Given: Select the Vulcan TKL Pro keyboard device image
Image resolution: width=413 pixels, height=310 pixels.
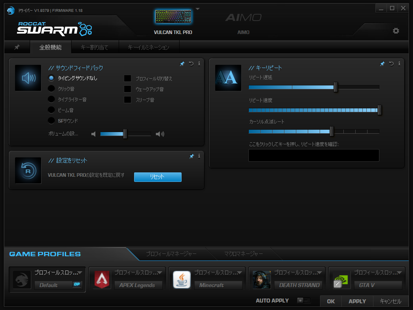Looking at the screenshot, I should pyautogui.click(x=173, y=17).
